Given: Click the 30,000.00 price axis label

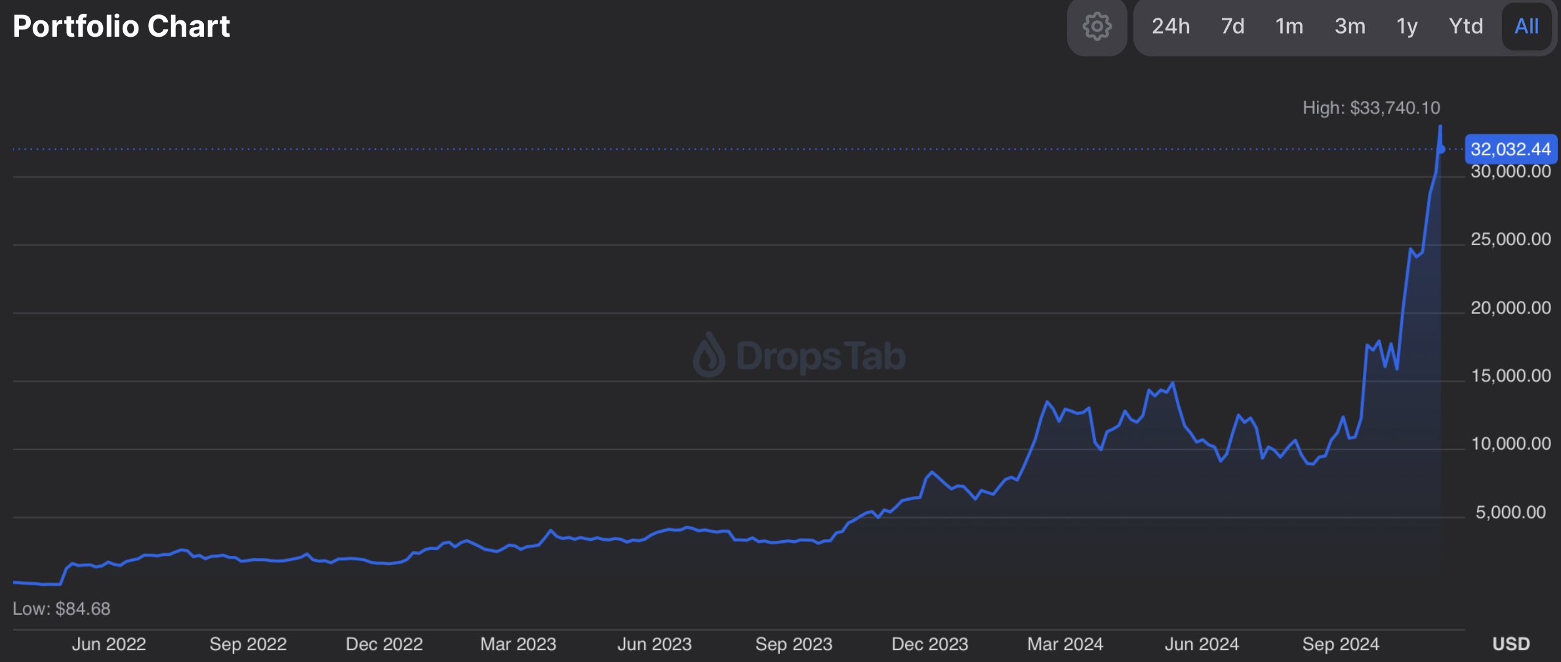Looking at the screenshot, I should (1510, 172).
